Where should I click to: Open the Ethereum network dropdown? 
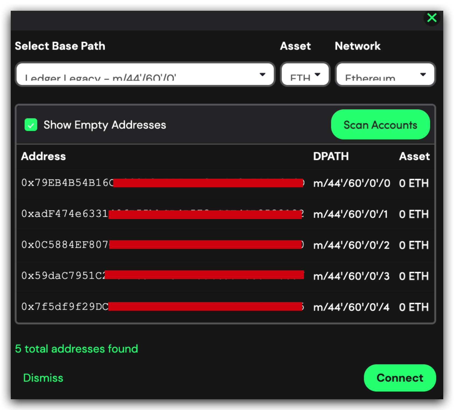click(385, 75)
